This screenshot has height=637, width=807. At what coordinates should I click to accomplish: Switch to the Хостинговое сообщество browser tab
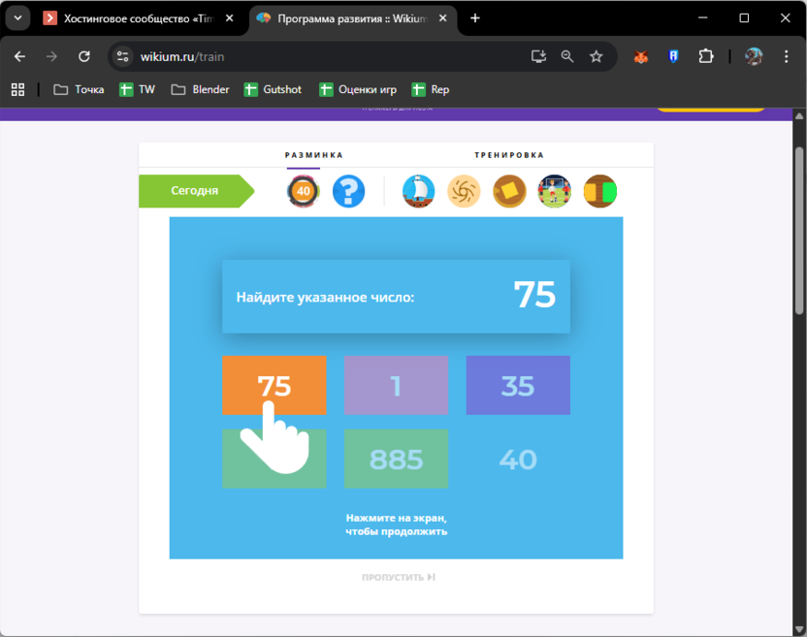pos(138,18)
